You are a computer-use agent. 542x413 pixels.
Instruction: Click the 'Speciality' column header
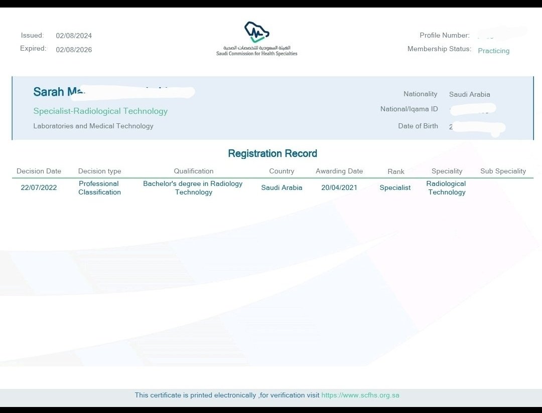pyautogui.click(x=447, y=171)
